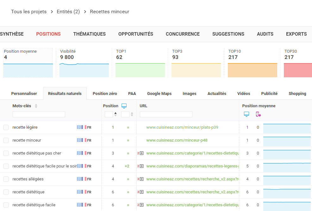Select the TOP30 metric card
The height and width of the screenshot is (211, 312).
[x=298, y=63]
